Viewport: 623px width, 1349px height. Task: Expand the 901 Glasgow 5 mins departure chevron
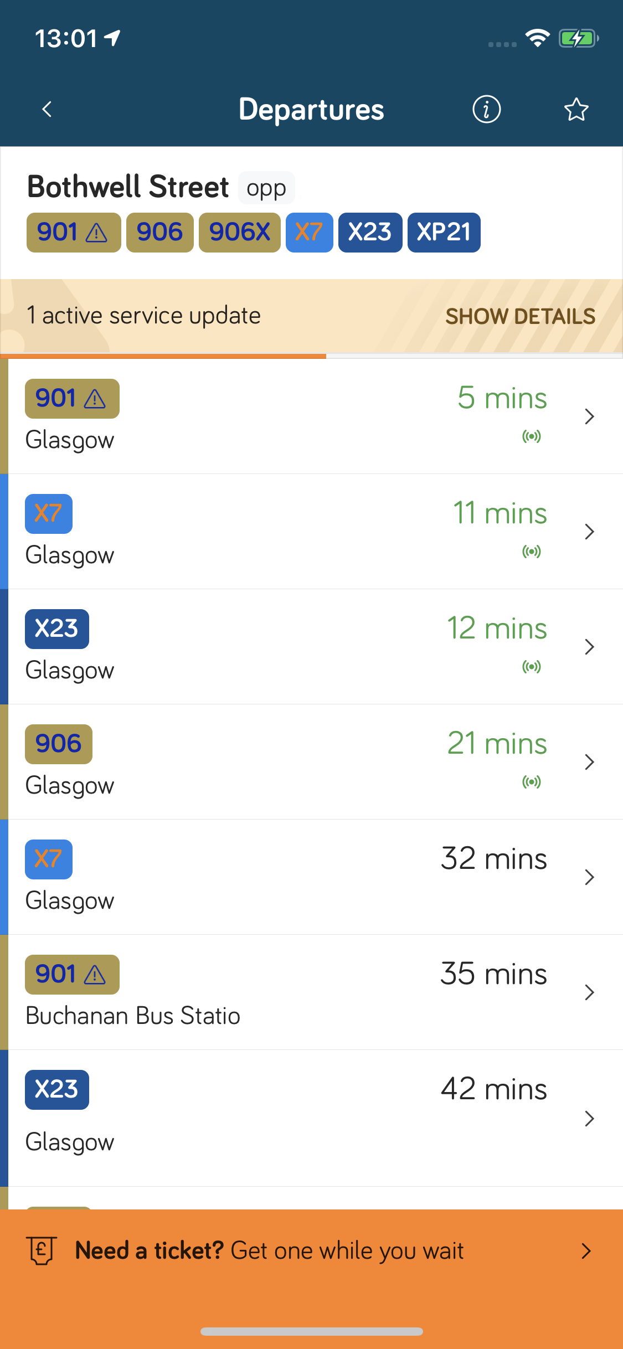tap(589, 416)
